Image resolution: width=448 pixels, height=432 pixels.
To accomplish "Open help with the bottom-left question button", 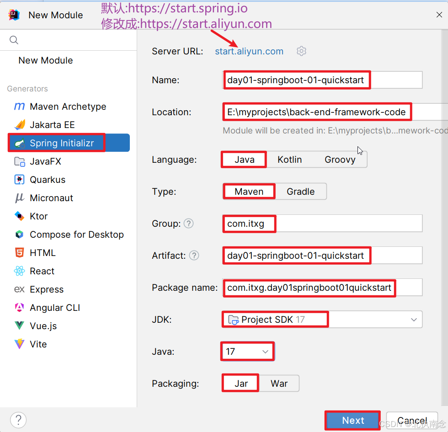I will click(18, 420).
